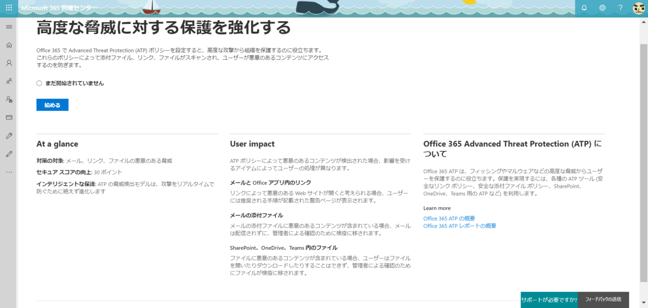The height and width of the screenshot is (308, 648).
Task: Click the サポートが必要ですか? button
Action: click(x=549, y=299)
